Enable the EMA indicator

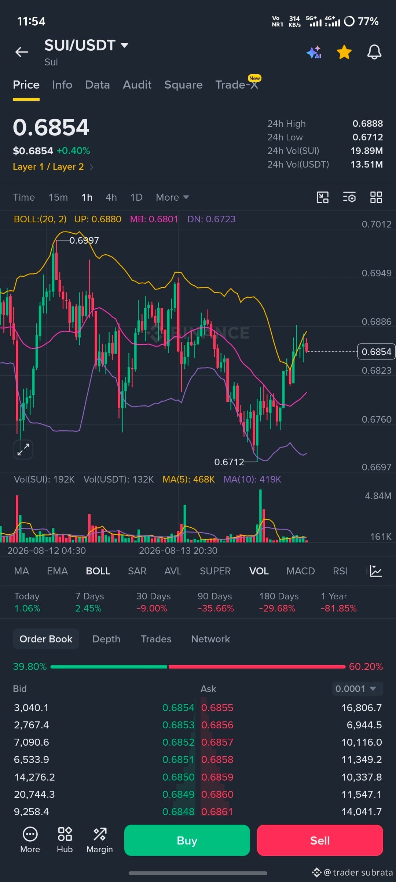[x=57, y=571]
